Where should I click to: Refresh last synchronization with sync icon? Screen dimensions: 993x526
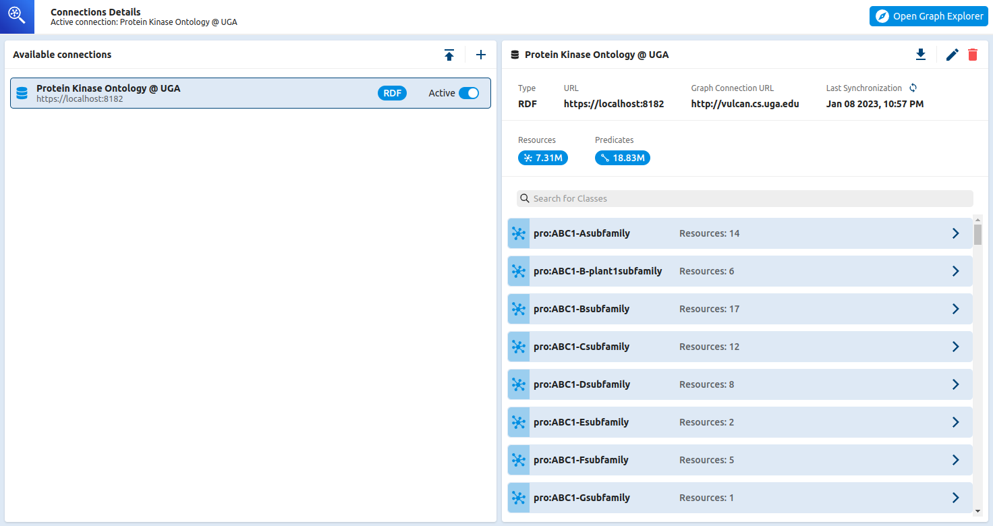pos(913,88)
